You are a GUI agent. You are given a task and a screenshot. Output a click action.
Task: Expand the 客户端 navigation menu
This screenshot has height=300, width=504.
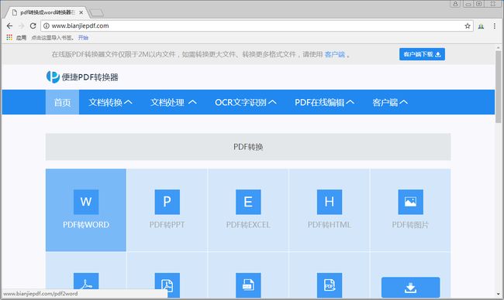[390, 102]
